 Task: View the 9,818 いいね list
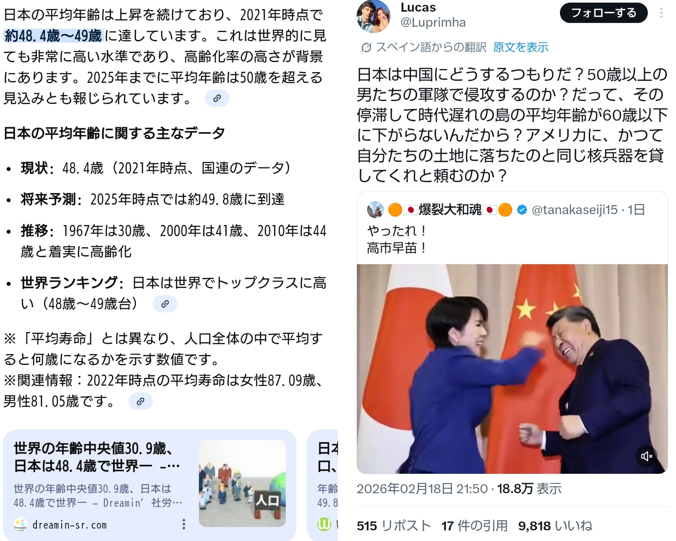555,526
